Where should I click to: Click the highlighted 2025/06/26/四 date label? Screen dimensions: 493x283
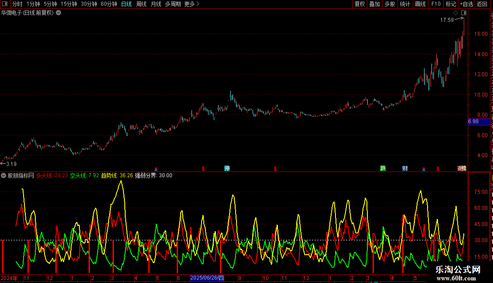[207, 278]
